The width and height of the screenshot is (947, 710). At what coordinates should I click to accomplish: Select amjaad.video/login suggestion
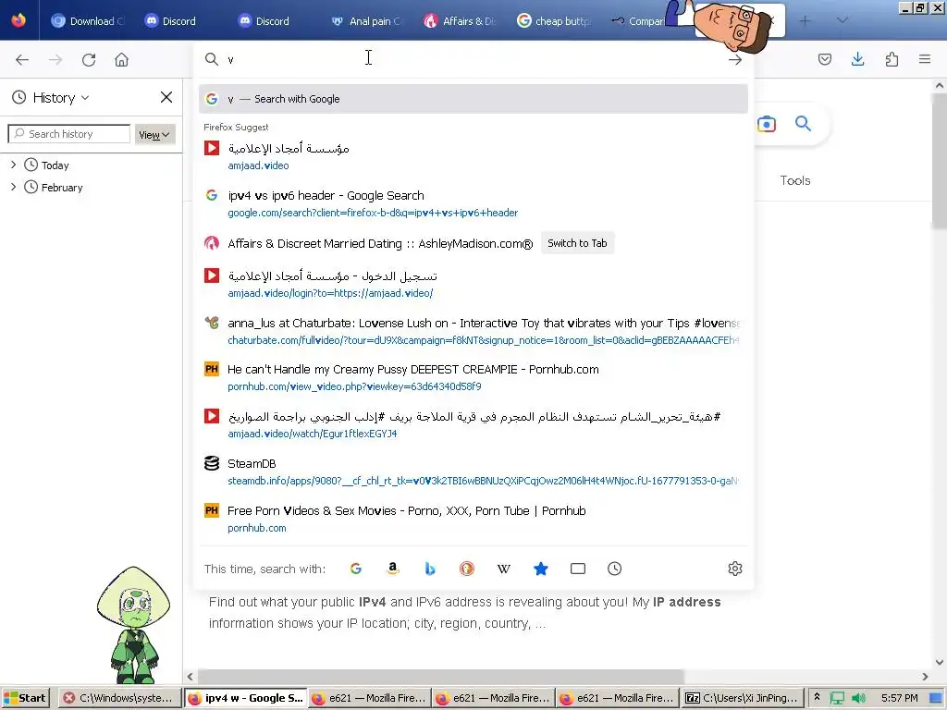click(473, 284)
